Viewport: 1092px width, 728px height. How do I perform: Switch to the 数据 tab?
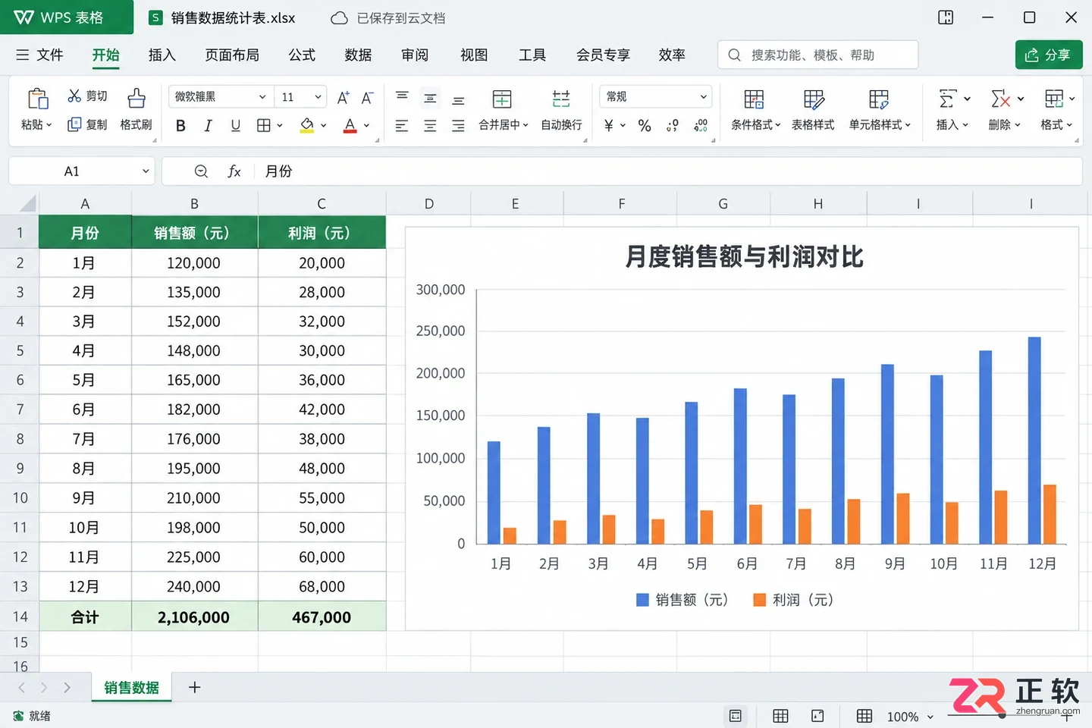(358, 55)
